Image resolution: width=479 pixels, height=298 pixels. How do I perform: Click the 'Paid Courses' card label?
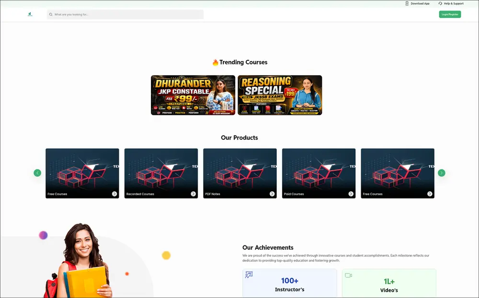tap(294, 194)
